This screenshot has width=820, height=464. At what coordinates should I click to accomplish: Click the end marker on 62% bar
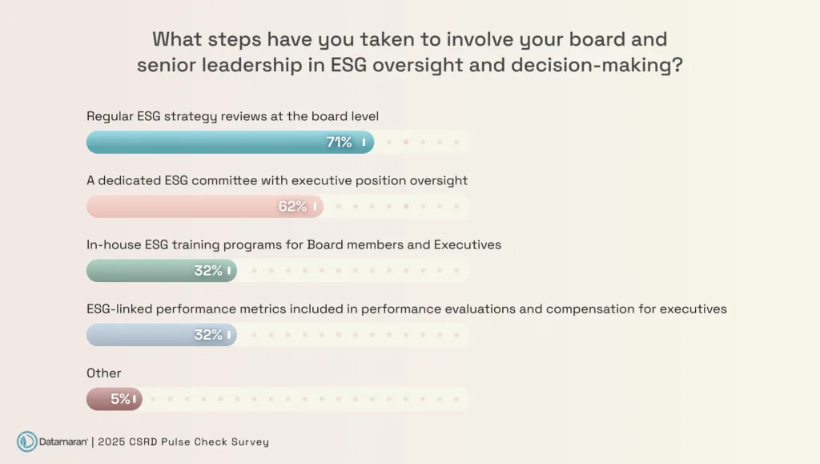click(315, 206)
